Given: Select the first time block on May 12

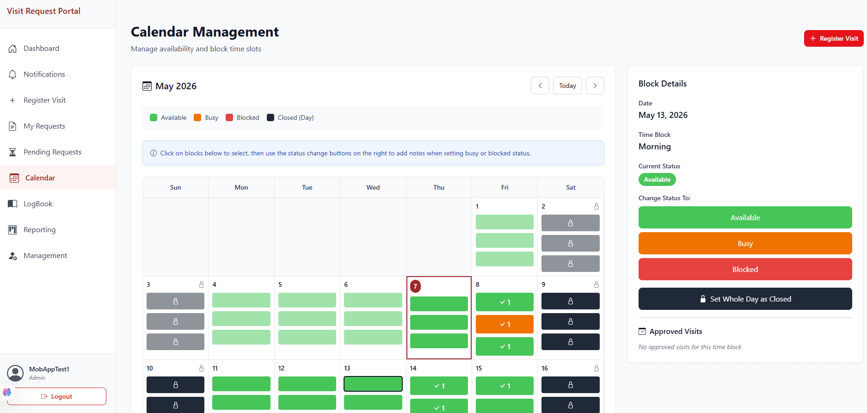Looking at the screenshot, I should [x=307, y=384].
